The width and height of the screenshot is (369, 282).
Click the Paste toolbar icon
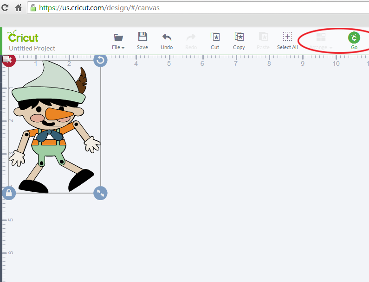[263, 41]
